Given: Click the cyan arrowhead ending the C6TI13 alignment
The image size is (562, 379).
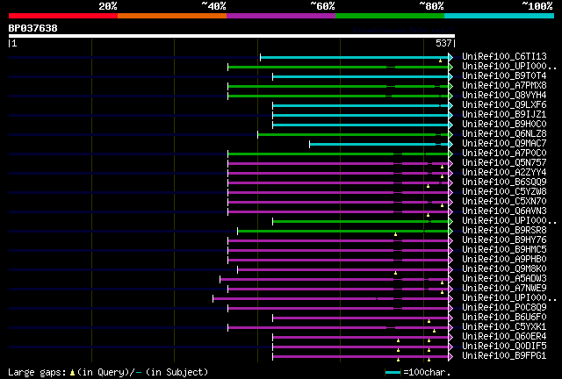Looking at the screenshot, I should coord(450,57).
